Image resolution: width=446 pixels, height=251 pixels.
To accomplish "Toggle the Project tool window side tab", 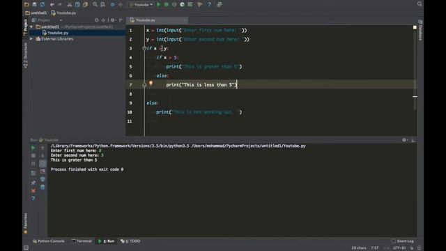I will [x=25, y=27].
